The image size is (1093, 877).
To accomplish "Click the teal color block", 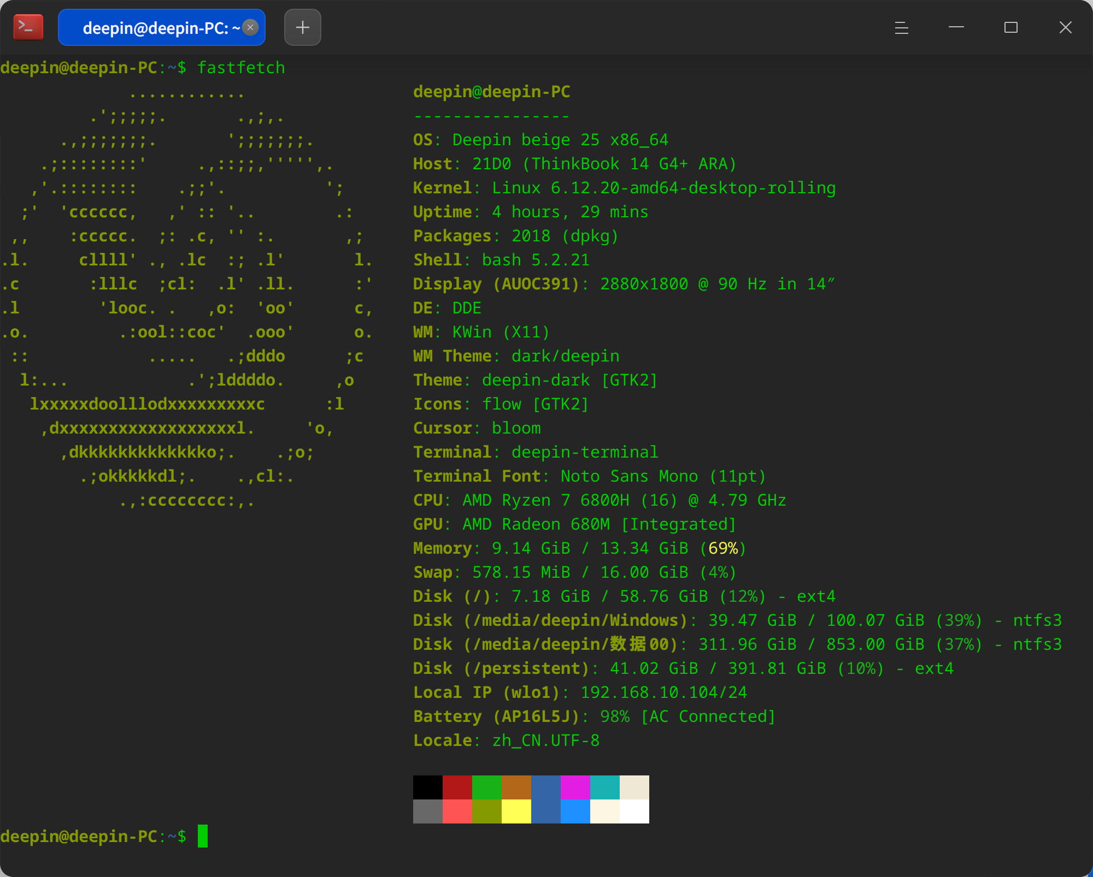I will [605, 787].
